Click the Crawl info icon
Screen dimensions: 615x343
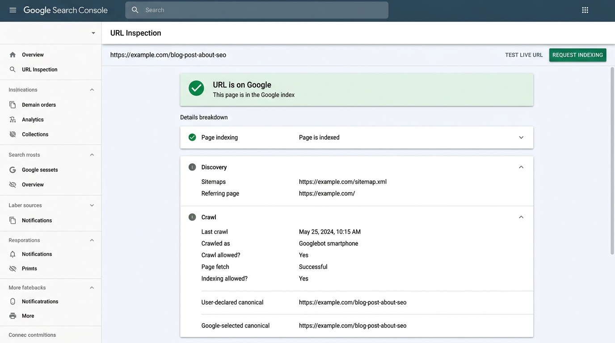[192, 217]
